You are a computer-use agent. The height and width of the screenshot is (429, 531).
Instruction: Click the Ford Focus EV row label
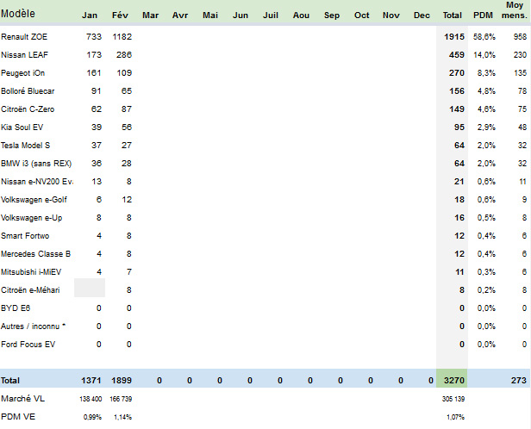tap(28, 345)
